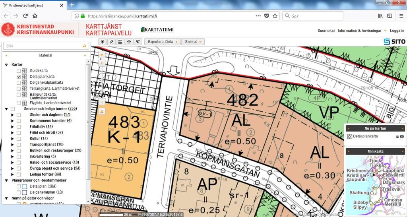Select the Kristinestad karttjänst browser tab
407x217 pixels.
33,5
